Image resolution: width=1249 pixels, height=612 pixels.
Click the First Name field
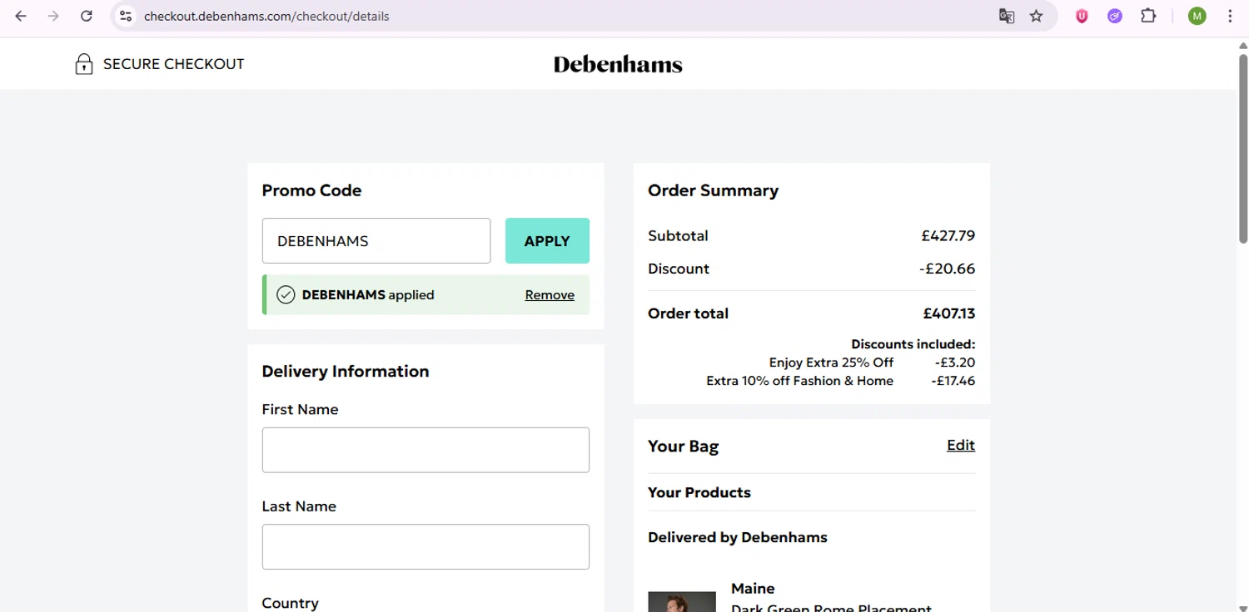pyautogui.click(x=425, y=450)
